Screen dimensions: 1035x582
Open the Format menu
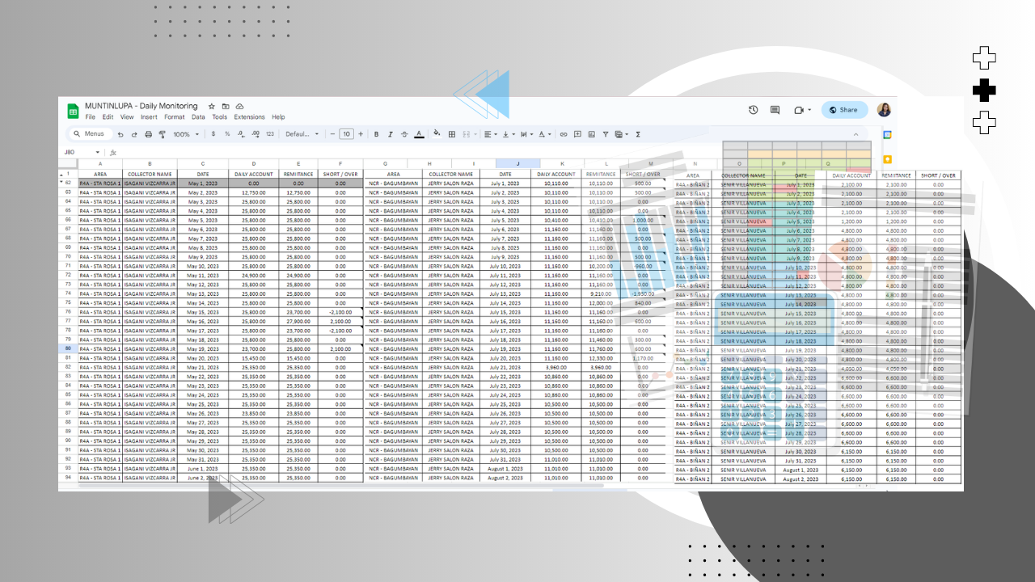tap(175, 117)
